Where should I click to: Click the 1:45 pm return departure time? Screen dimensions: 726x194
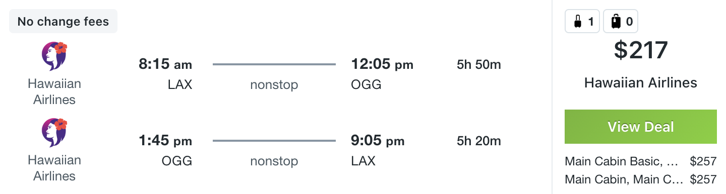[165, 141]
